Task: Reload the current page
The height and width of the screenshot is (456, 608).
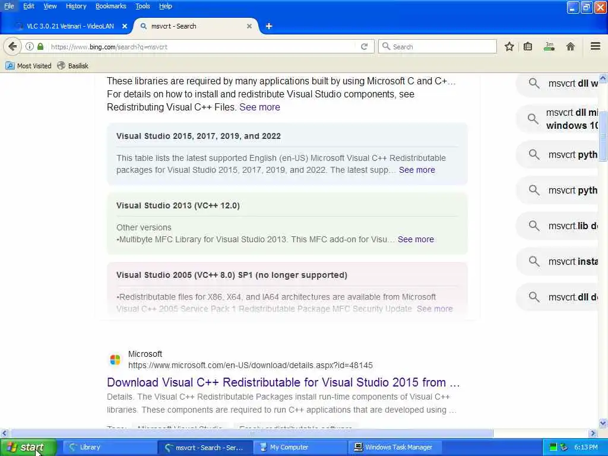Action: click(364, 46)
